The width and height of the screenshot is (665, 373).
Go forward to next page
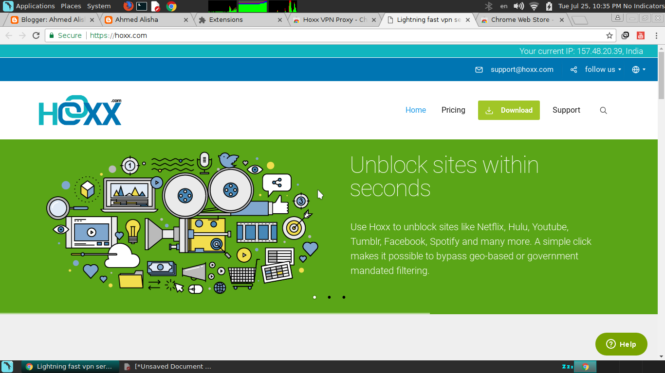click(x=22, y=35)
